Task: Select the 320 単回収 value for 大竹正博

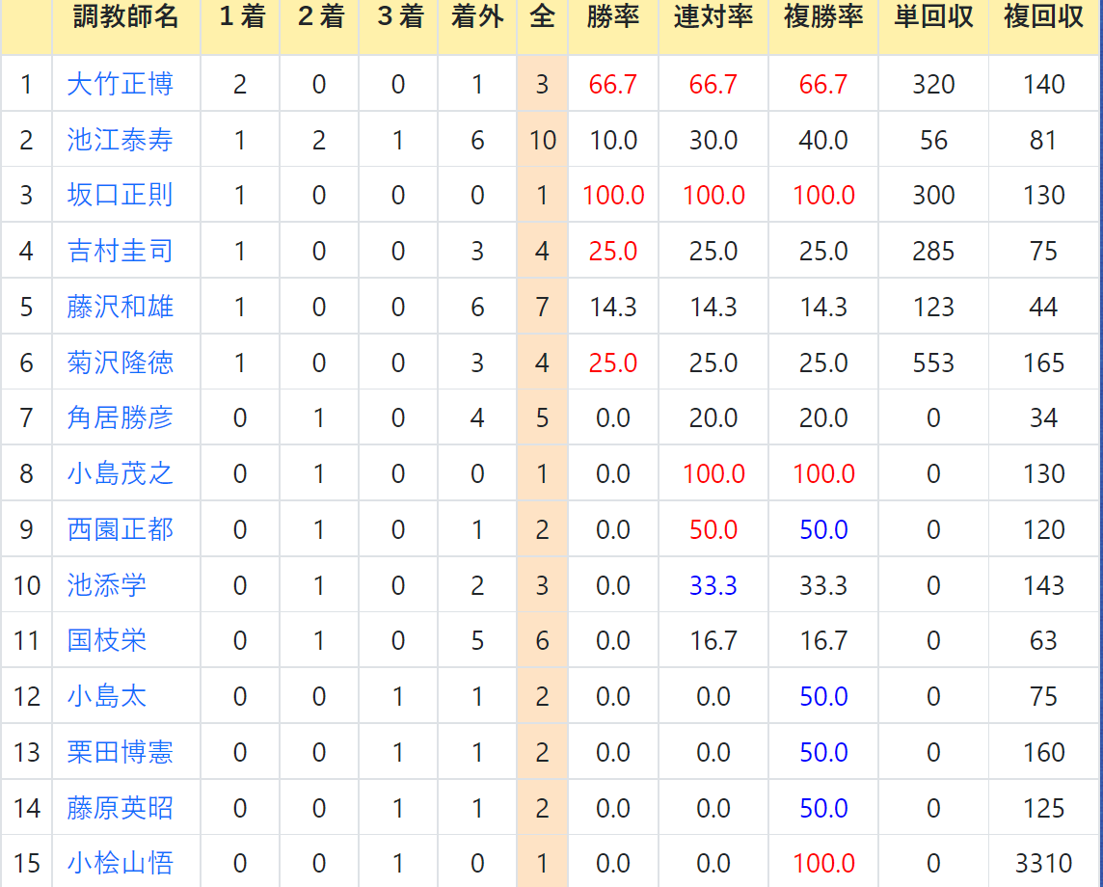Action: pyautogui.click(x=933, y=85)
